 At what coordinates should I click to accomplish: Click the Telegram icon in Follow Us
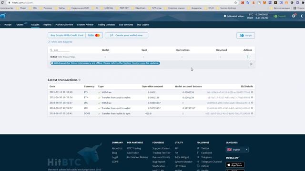click(198, 157)
